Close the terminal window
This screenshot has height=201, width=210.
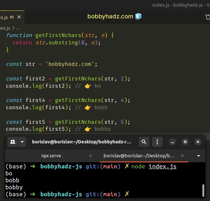(x=198, y=142)
